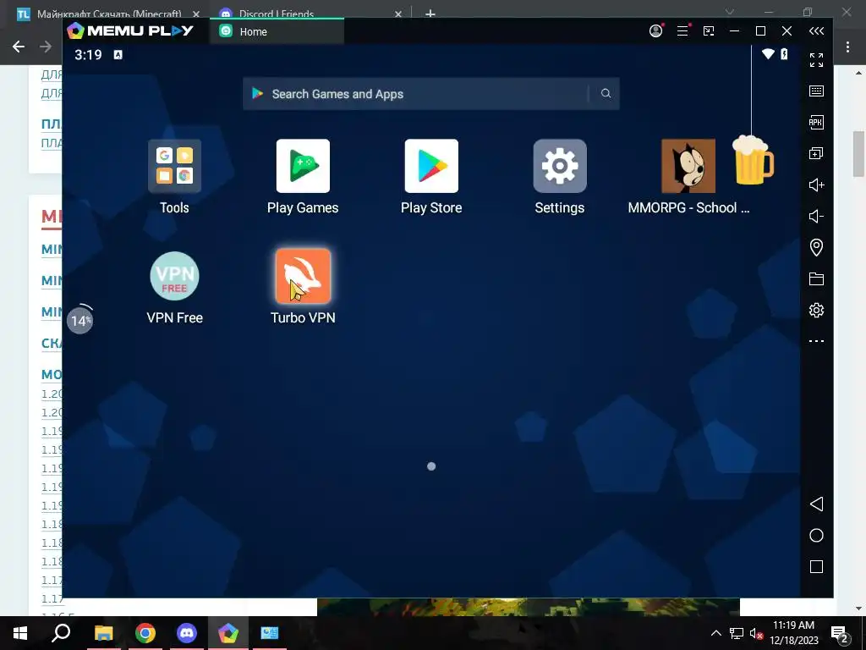
Task: Open the Tools folder in MEmu
Action: tap(174, 166)
